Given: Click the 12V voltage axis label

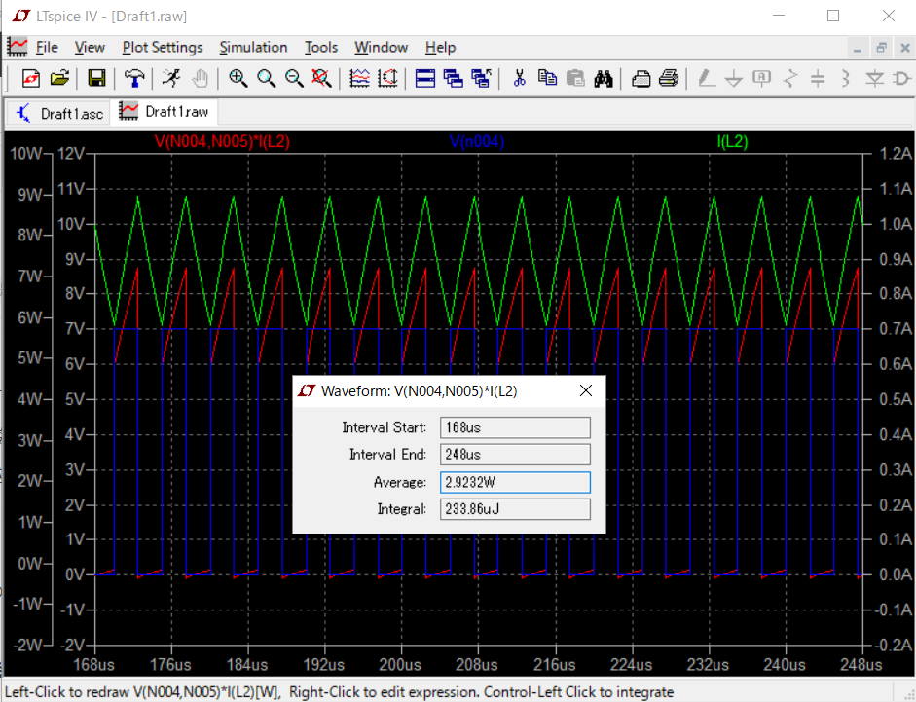Looking at the screenshot, I should coord(71,154).
